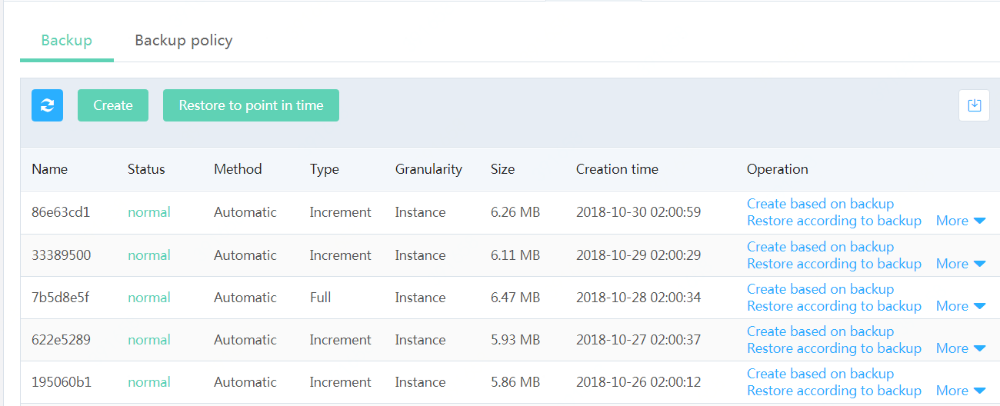Image resolution: width=1000 pixels, height=406 pixels.
Task: Click Create based on backup for 33389500
Action: point(820,247)
